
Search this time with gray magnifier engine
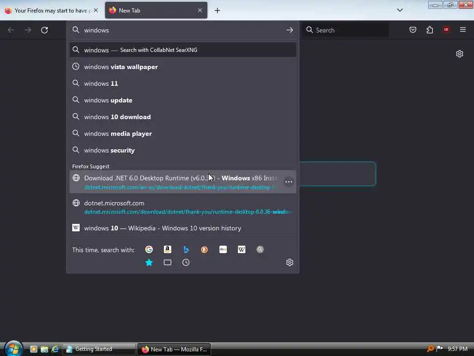point(260,249)
